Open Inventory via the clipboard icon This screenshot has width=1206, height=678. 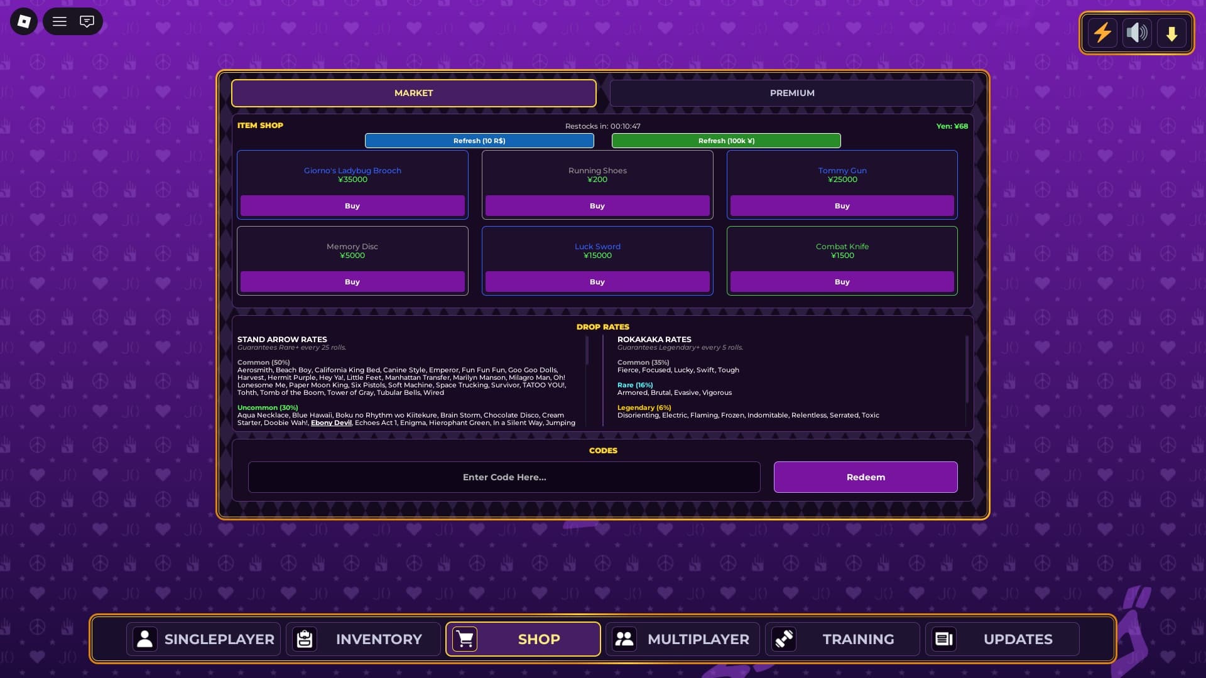point(305,639)
